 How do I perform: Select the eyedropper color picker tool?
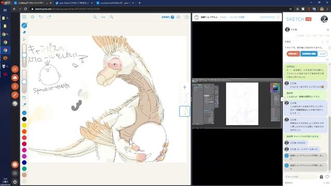click(24, 104)
